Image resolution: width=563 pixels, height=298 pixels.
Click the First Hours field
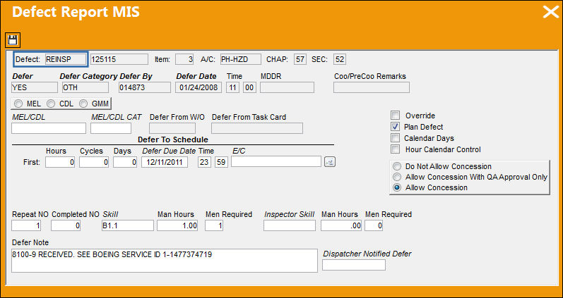(60, 162)
